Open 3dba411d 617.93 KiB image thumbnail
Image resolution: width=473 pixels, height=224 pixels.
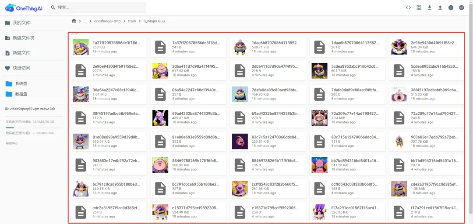(x=160, y=71)
